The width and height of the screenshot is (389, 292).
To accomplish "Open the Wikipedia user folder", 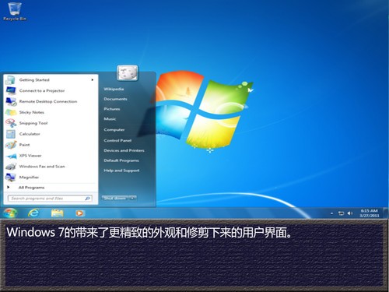I will [x=114, y=89].
